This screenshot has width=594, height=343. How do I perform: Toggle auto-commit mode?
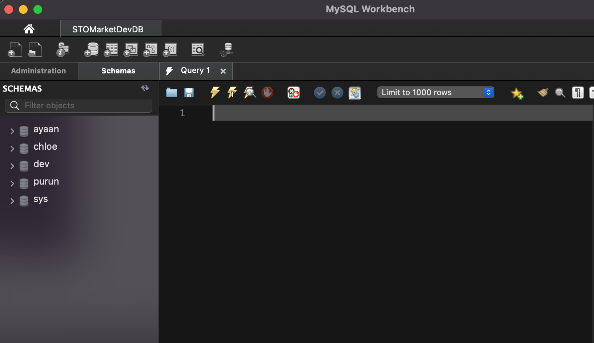click(x=355, y=93)
